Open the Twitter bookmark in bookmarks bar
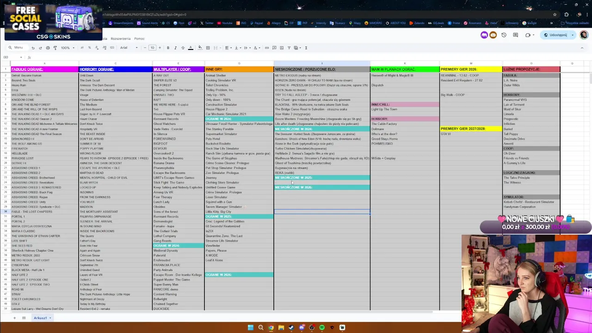 pos(207,23)
